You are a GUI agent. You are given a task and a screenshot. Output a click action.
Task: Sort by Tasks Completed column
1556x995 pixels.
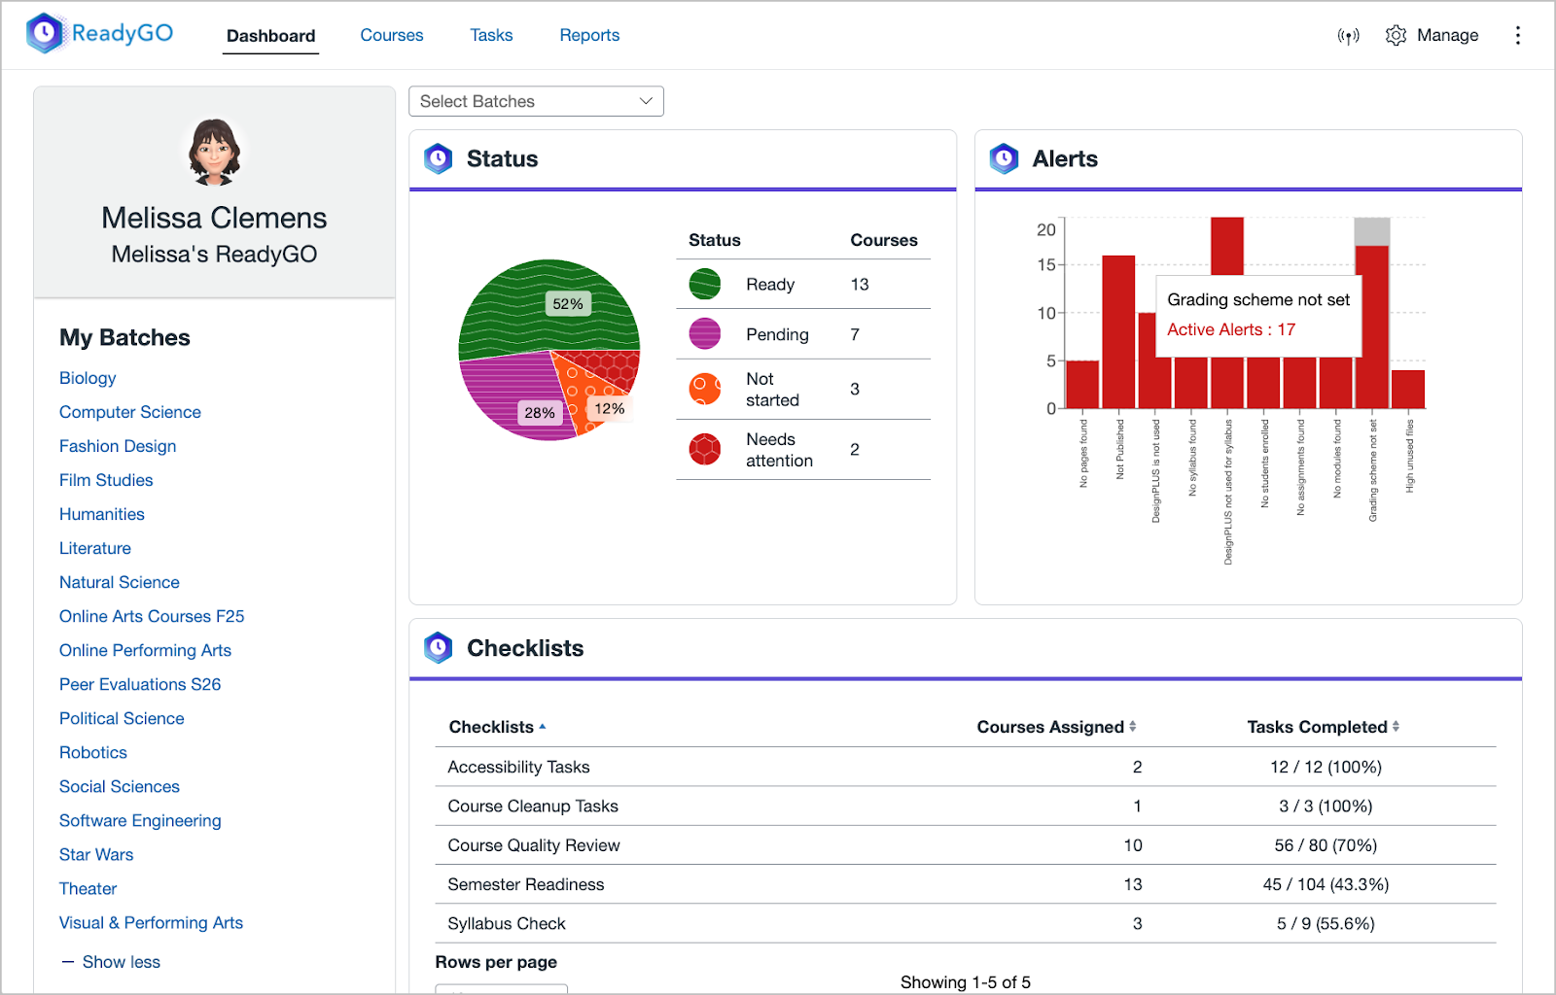click(1323, 727)
